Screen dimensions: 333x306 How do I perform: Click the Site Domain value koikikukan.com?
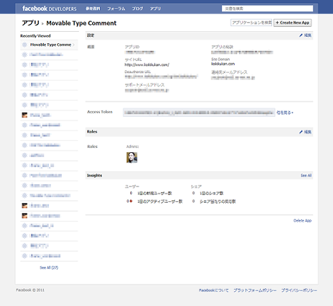pyautogui.click(x=223, y=64)
